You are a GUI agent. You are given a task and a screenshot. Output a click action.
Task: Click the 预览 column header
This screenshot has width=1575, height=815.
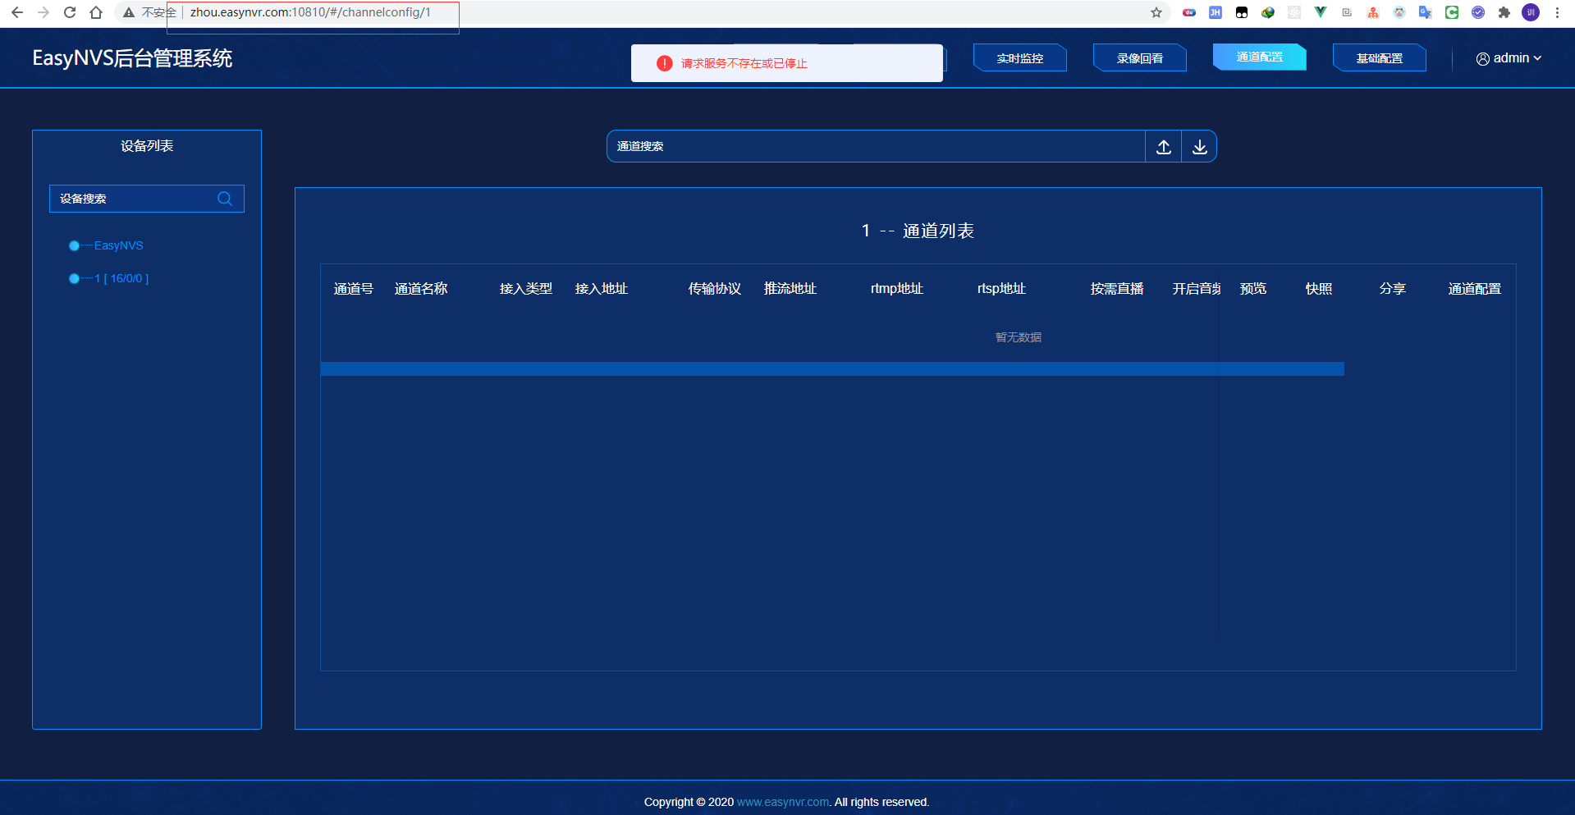click(x=1253, y=289)
